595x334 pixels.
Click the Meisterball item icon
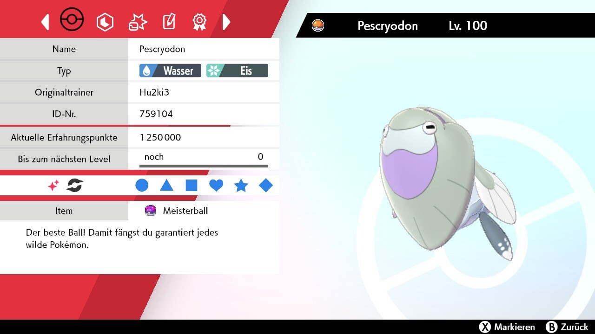pos(151,211)
